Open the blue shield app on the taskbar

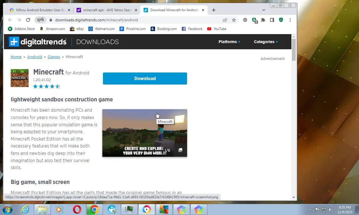pyautogui.click(x=112, y=209)
